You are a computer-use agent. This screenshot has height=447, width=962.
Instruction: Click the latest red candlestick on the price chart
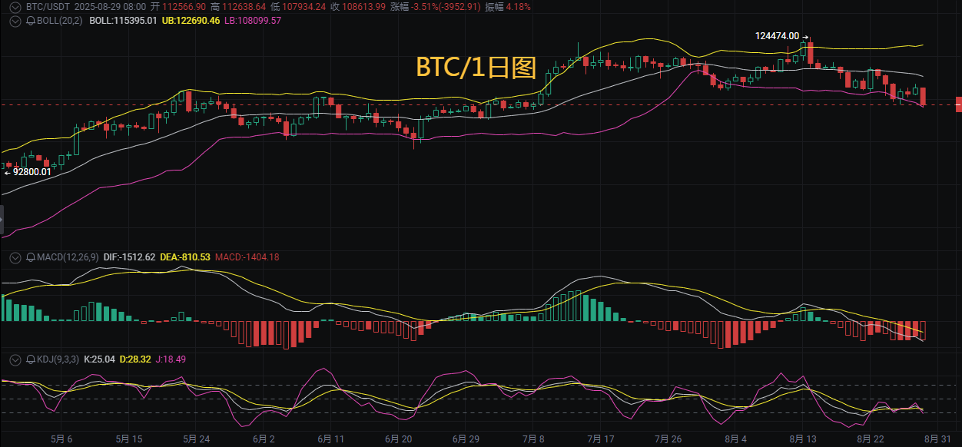[923, 97]
